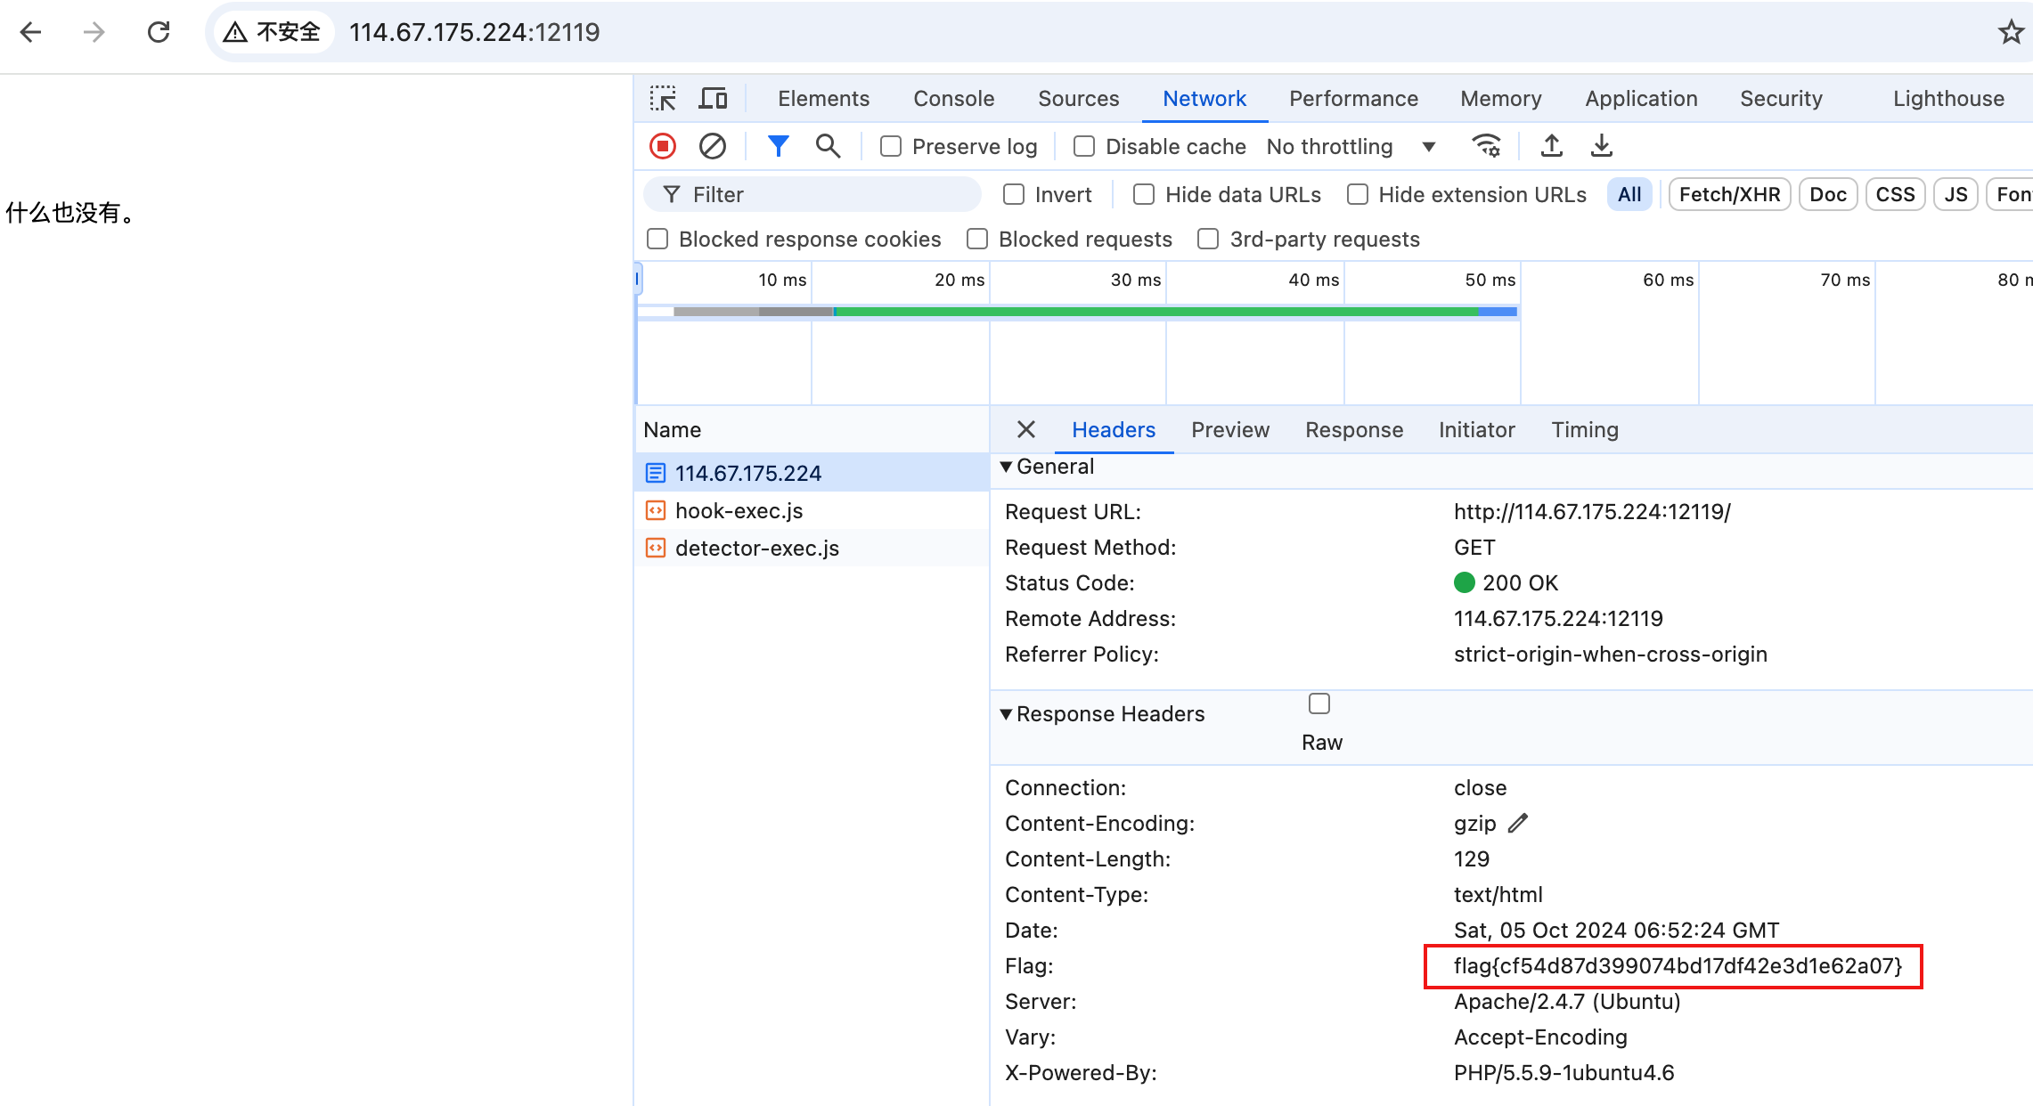2033x1106 pixels.
Task: Toggle the device toolbar icon
Action: coord(713,99)
